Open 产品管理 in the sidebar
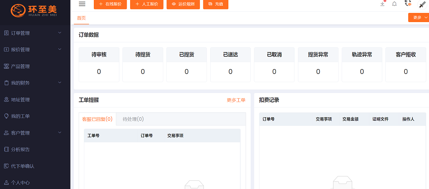 20,66
